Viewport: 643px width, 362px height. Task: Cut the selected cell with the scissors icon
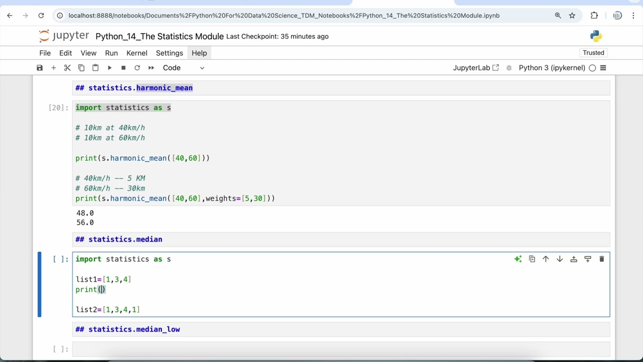click(x=67, y=68)
